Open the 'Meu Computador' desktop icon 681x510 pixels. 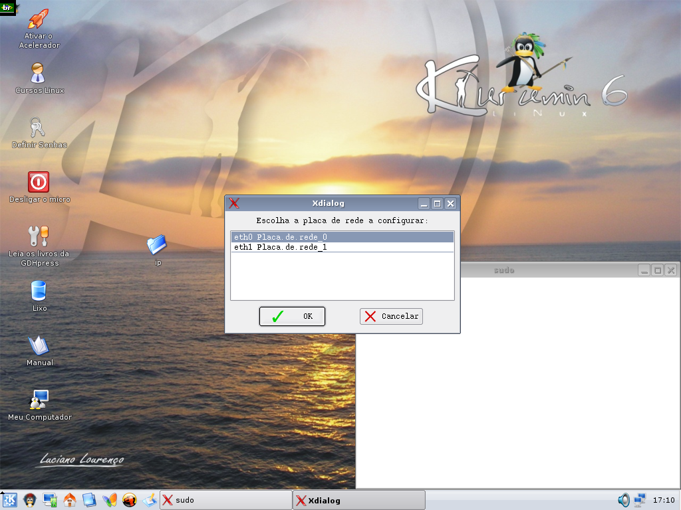coord(39,400)
